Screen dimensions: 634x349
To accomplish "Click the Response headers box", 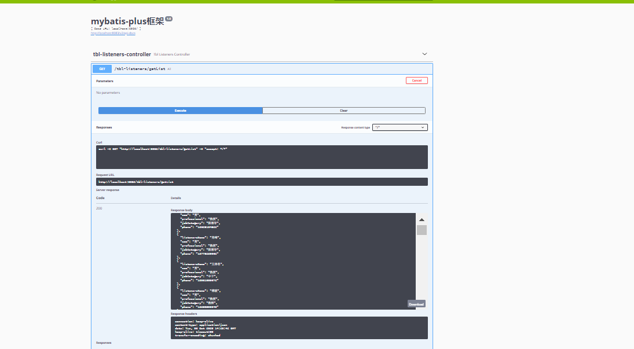I will click(x=299, y=328).
